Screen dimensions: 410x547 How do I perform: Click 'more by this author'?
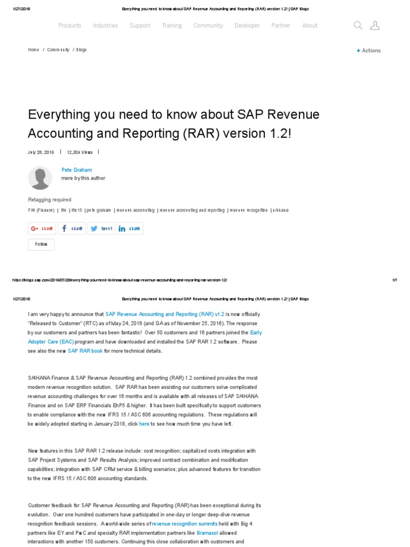83,178
